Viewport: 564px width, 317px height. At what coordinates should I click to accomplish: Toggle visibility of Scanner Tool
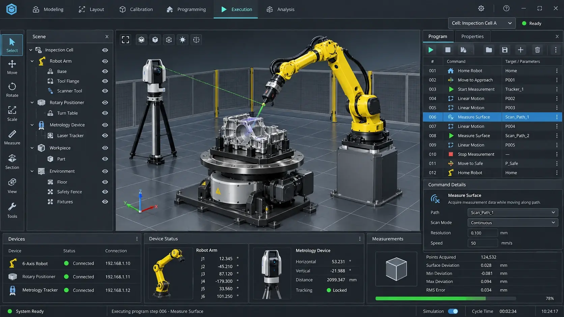105,91
